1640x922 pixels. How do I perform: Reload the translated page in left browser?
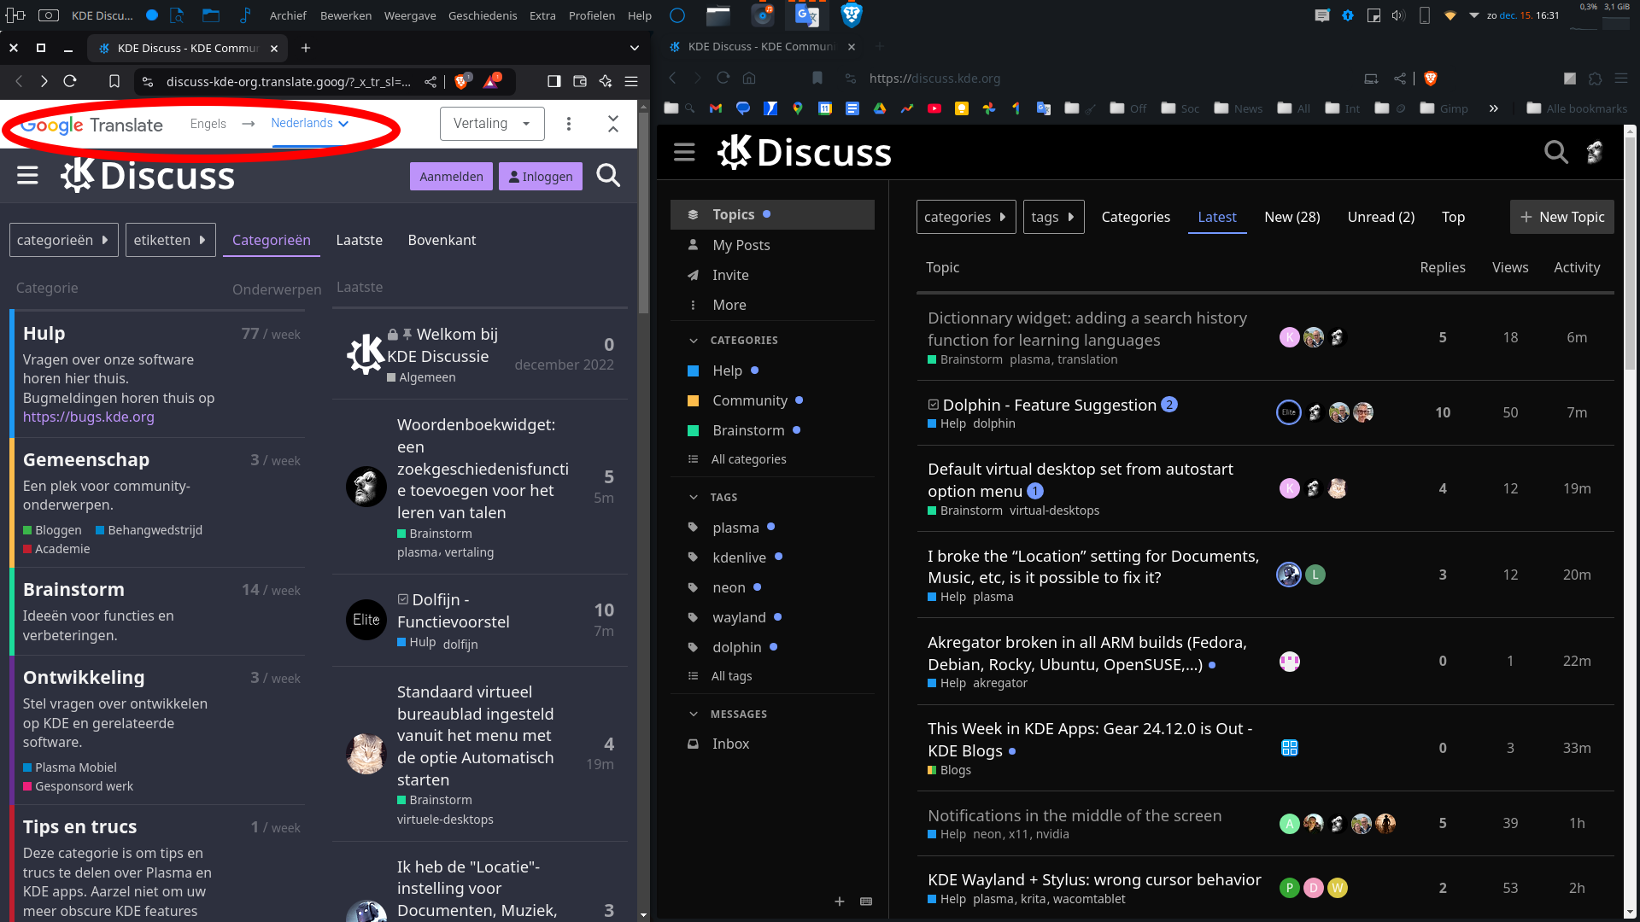[70, 81]
